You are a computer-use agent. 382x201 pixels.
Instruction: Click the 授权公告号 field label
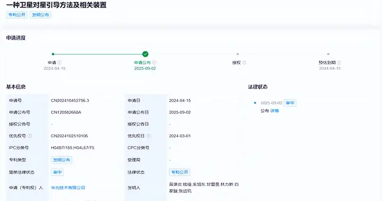[20, 124]
